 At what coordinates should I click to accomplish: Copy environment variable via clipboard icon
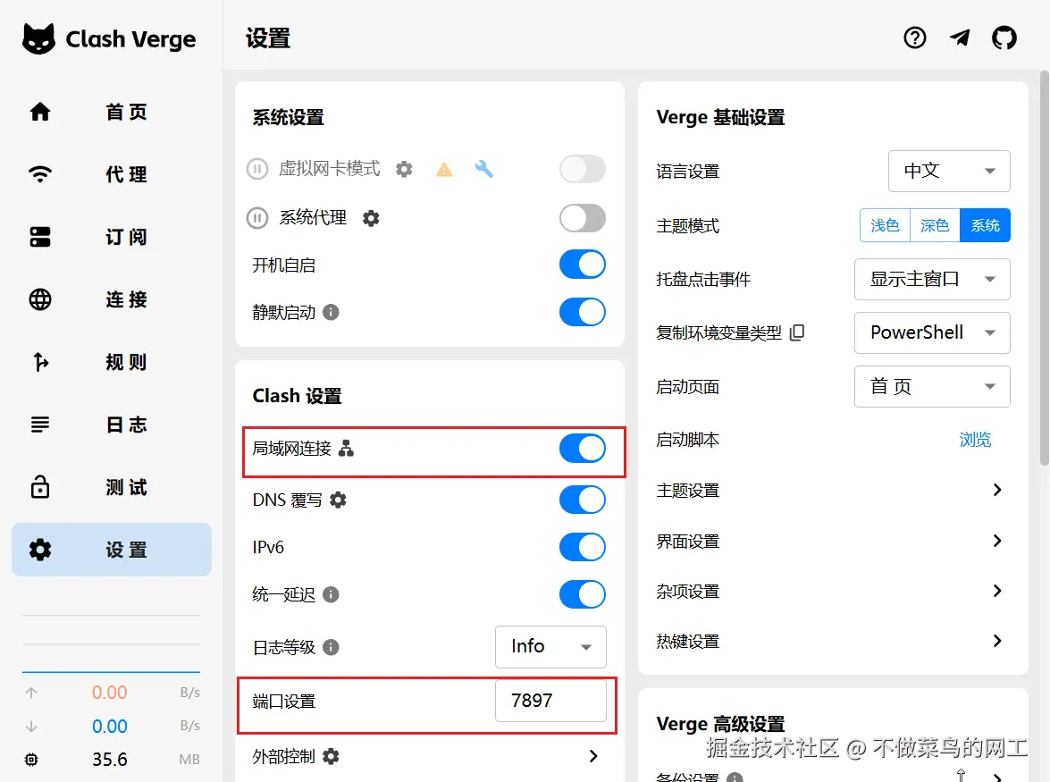pos(797,332)
